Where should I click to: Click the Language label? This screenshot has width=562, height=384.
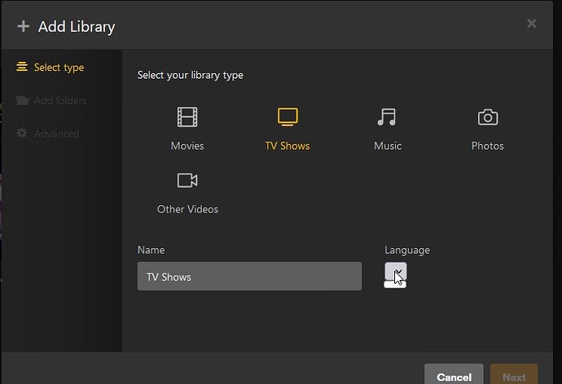tap(407, 250)
